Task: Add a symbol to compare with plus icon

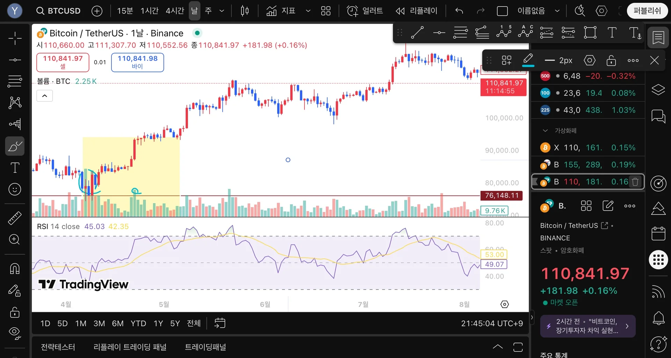Action: point(97,11)
